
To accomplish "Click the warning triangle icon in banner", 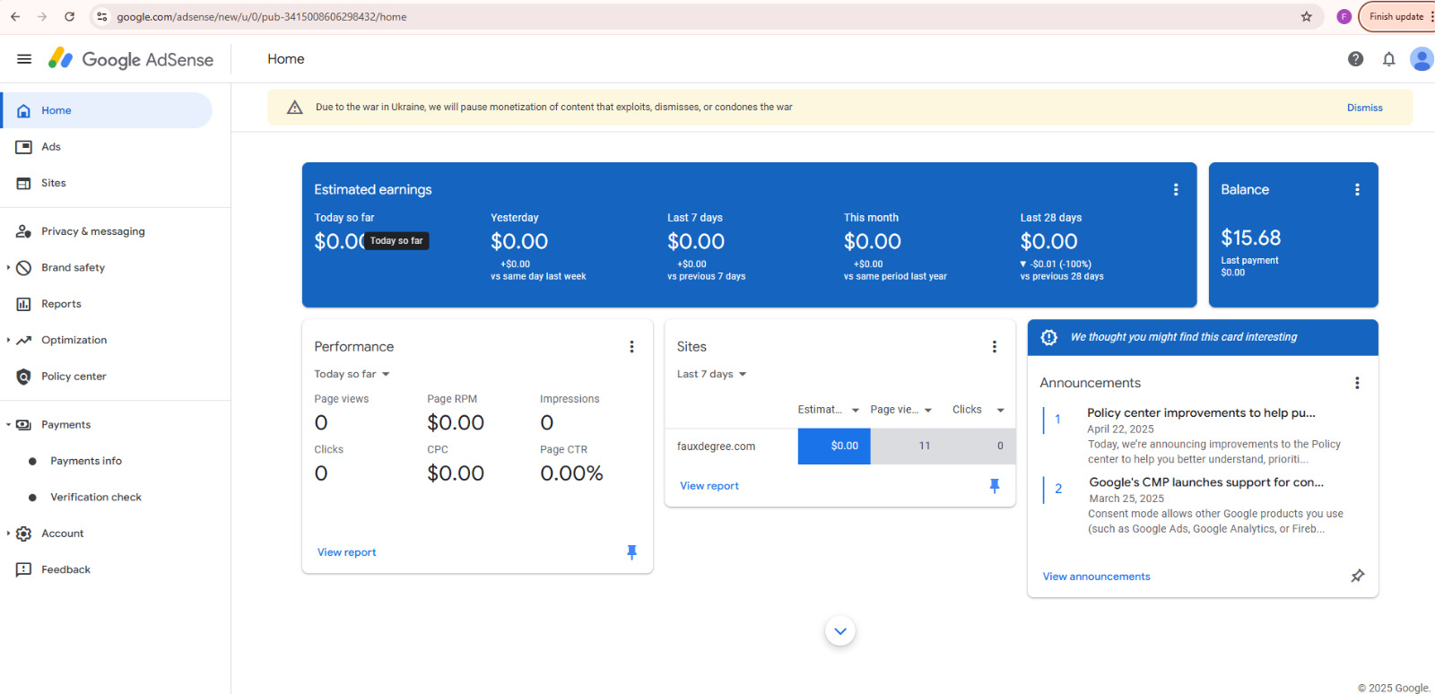I will coord(294,107).
